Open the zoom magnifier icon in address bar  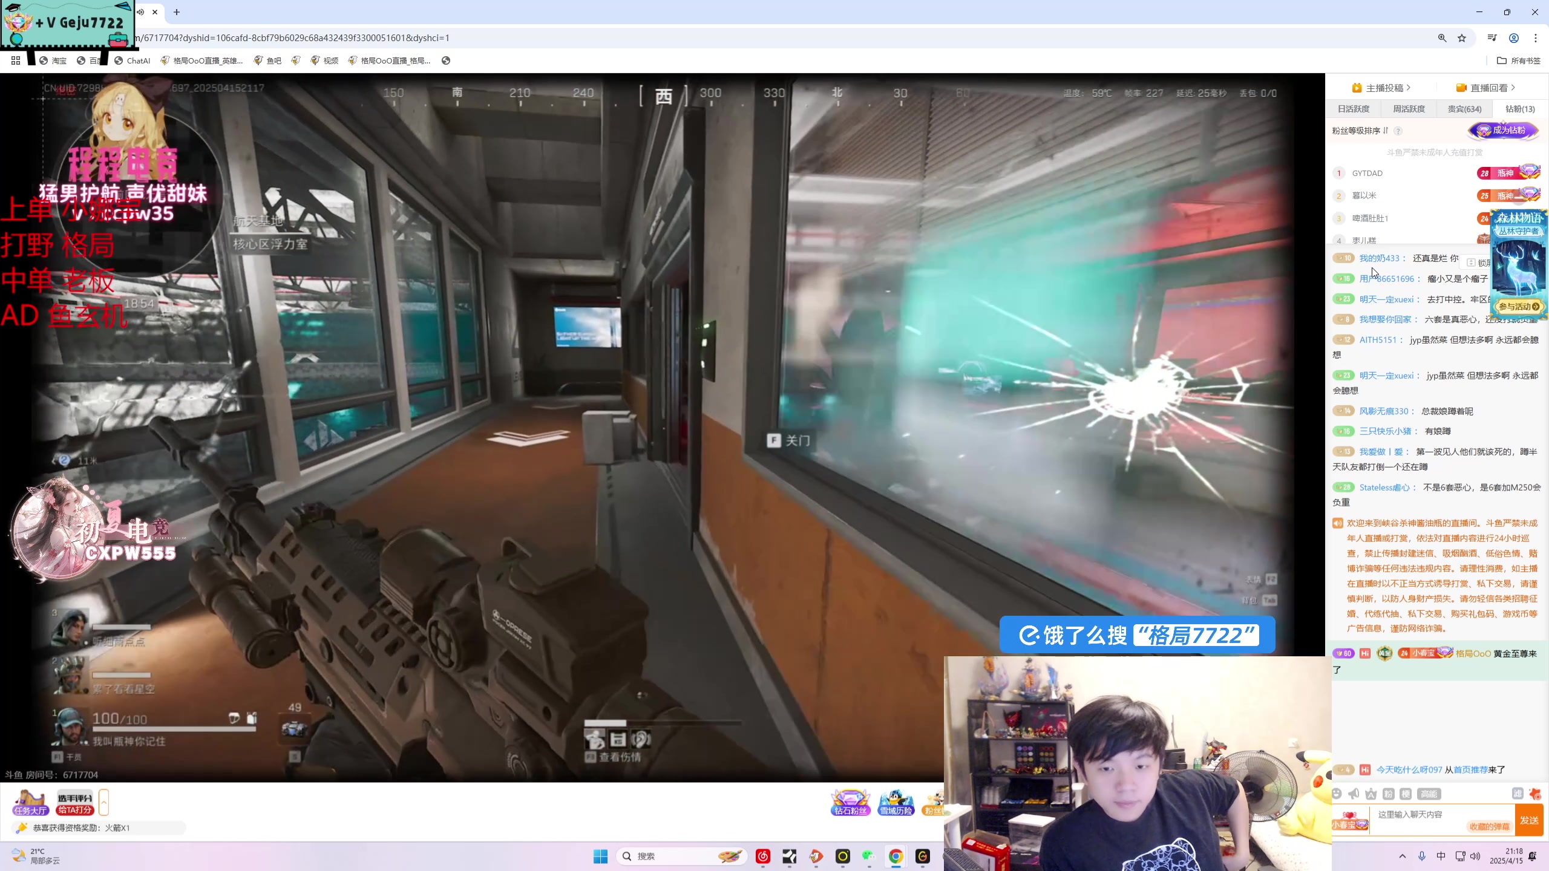1443,38
